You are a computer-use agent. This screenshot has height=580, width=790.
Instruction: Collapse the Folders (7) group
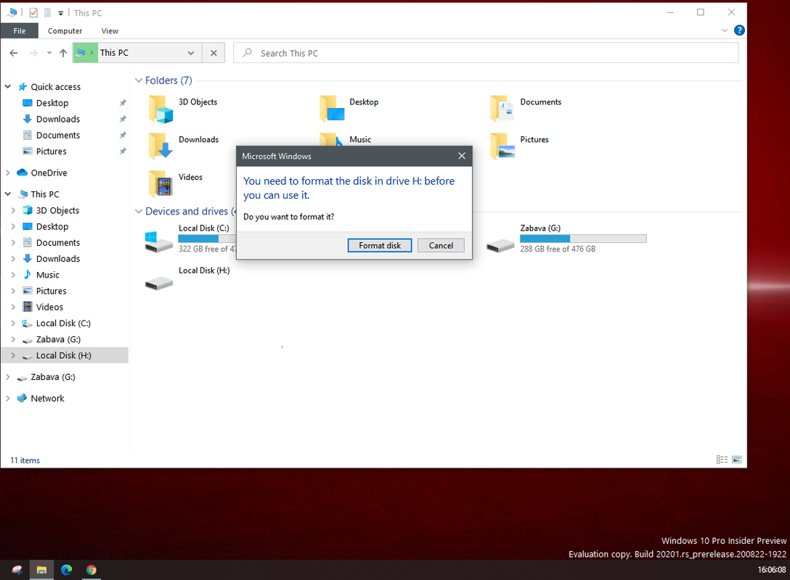point(139,80)
